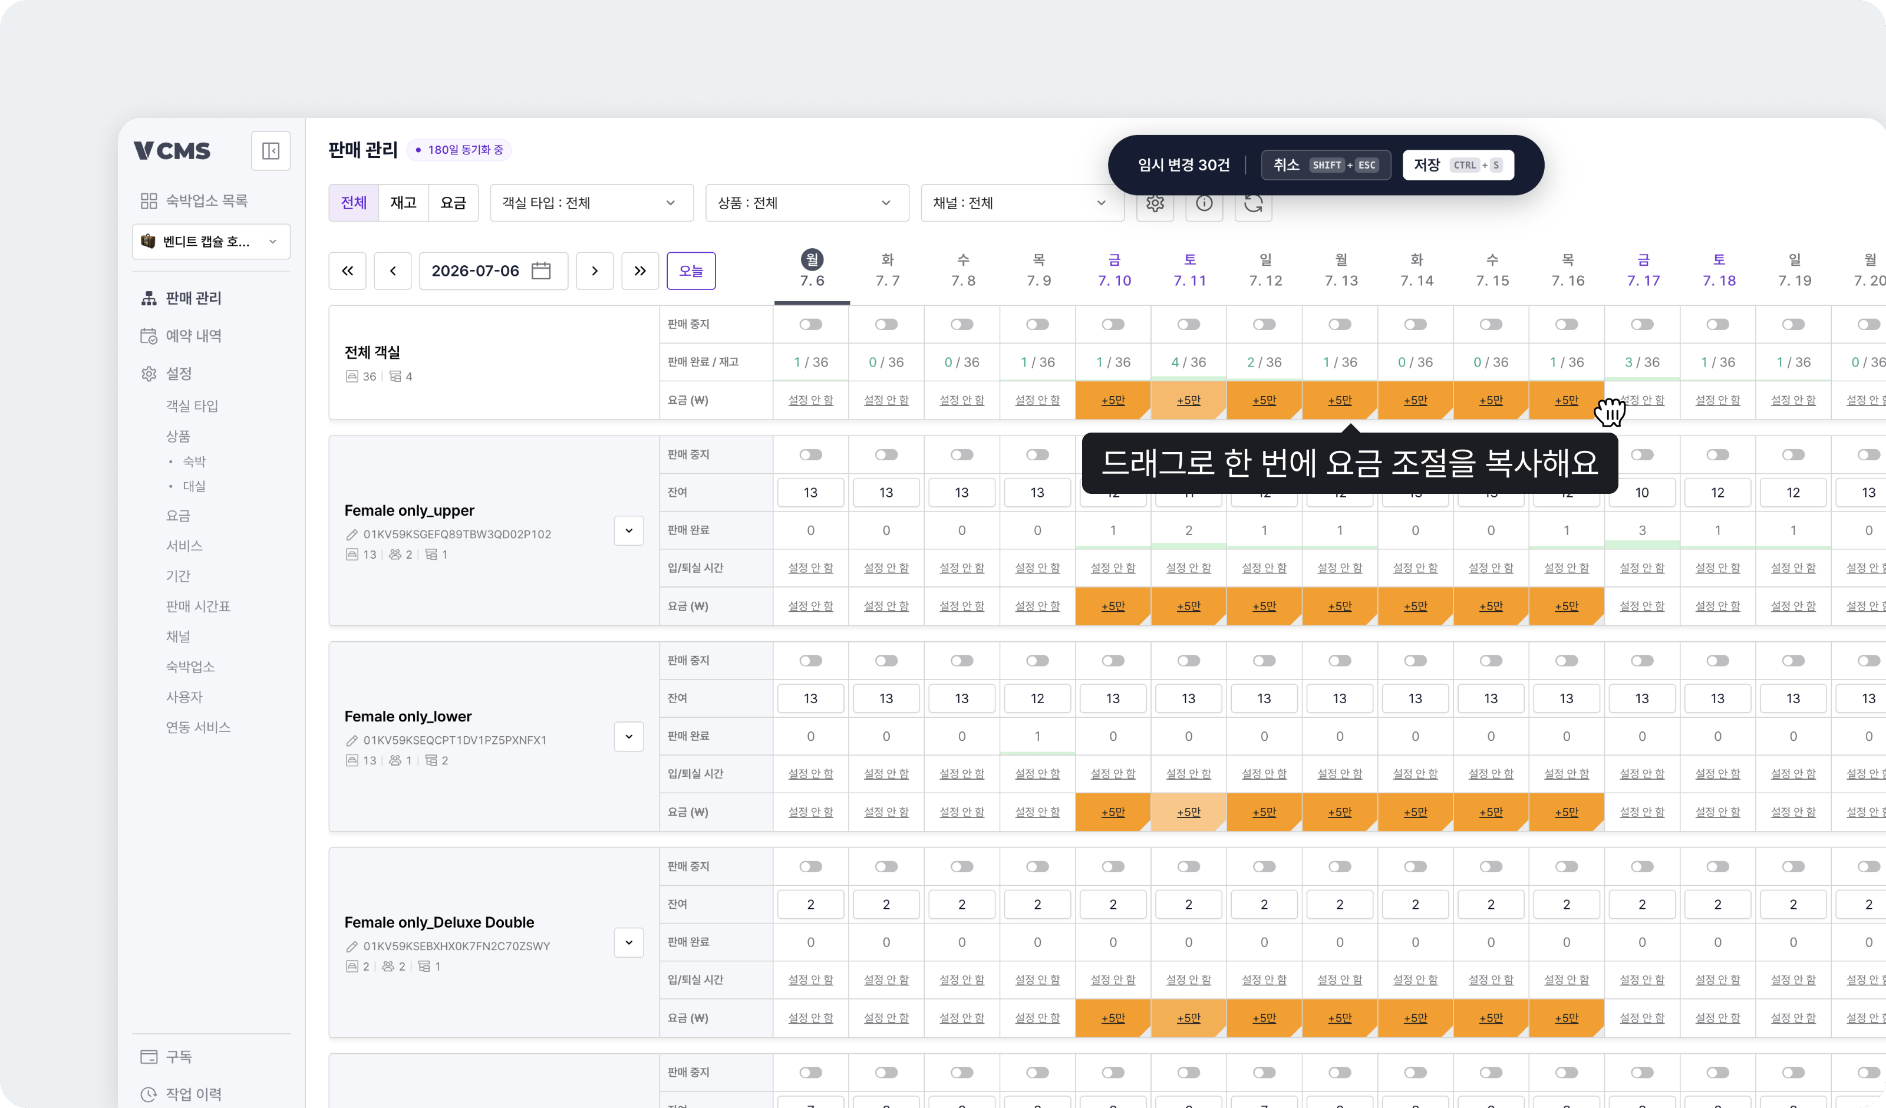Click edit pencil beside Female only_upper ID
The height and width of the screenshot is (1108, 1886).
point(352,535)
